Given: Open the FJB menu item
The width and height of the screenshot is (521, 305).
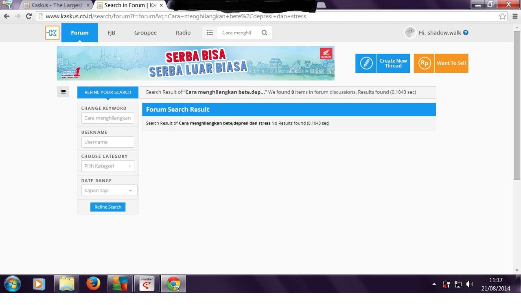Looking at the screenshot, I should (111, 33).
